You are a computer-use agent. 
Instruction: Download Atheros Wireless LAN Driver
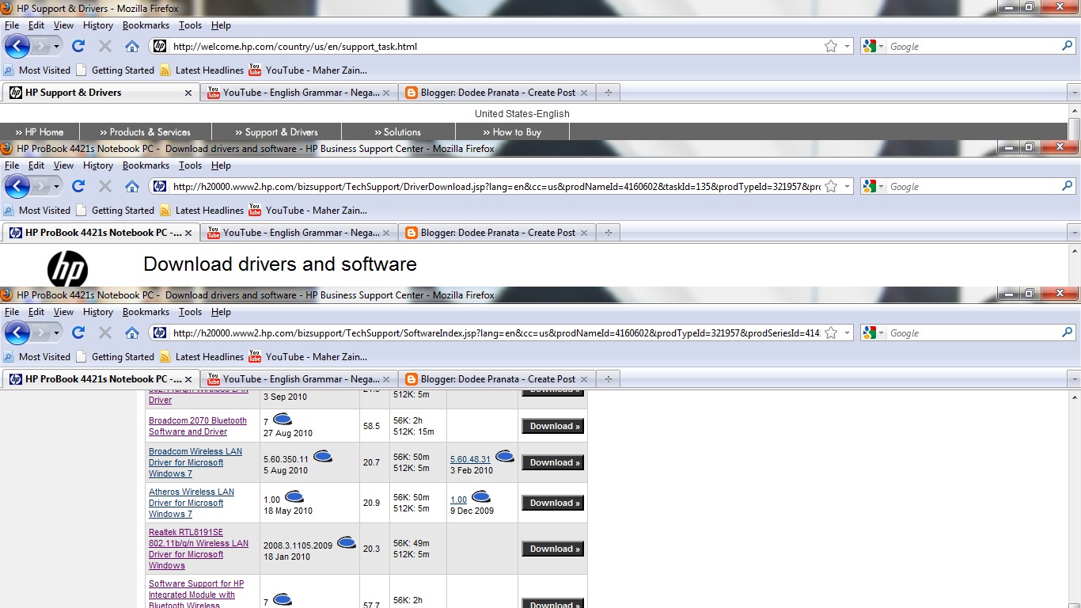point(552,503)
